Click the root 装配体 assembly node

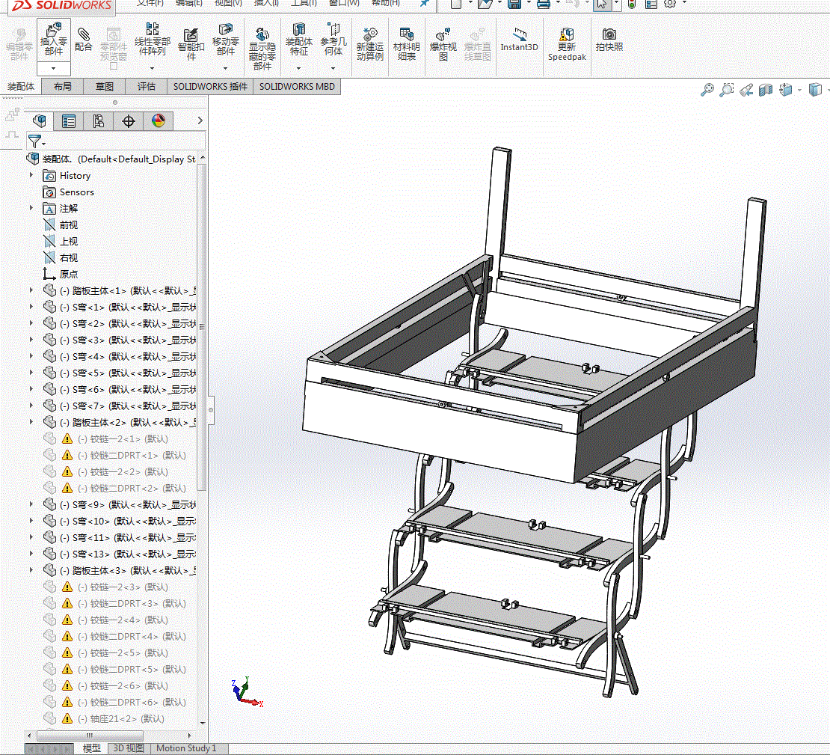[x=111, y=159]
